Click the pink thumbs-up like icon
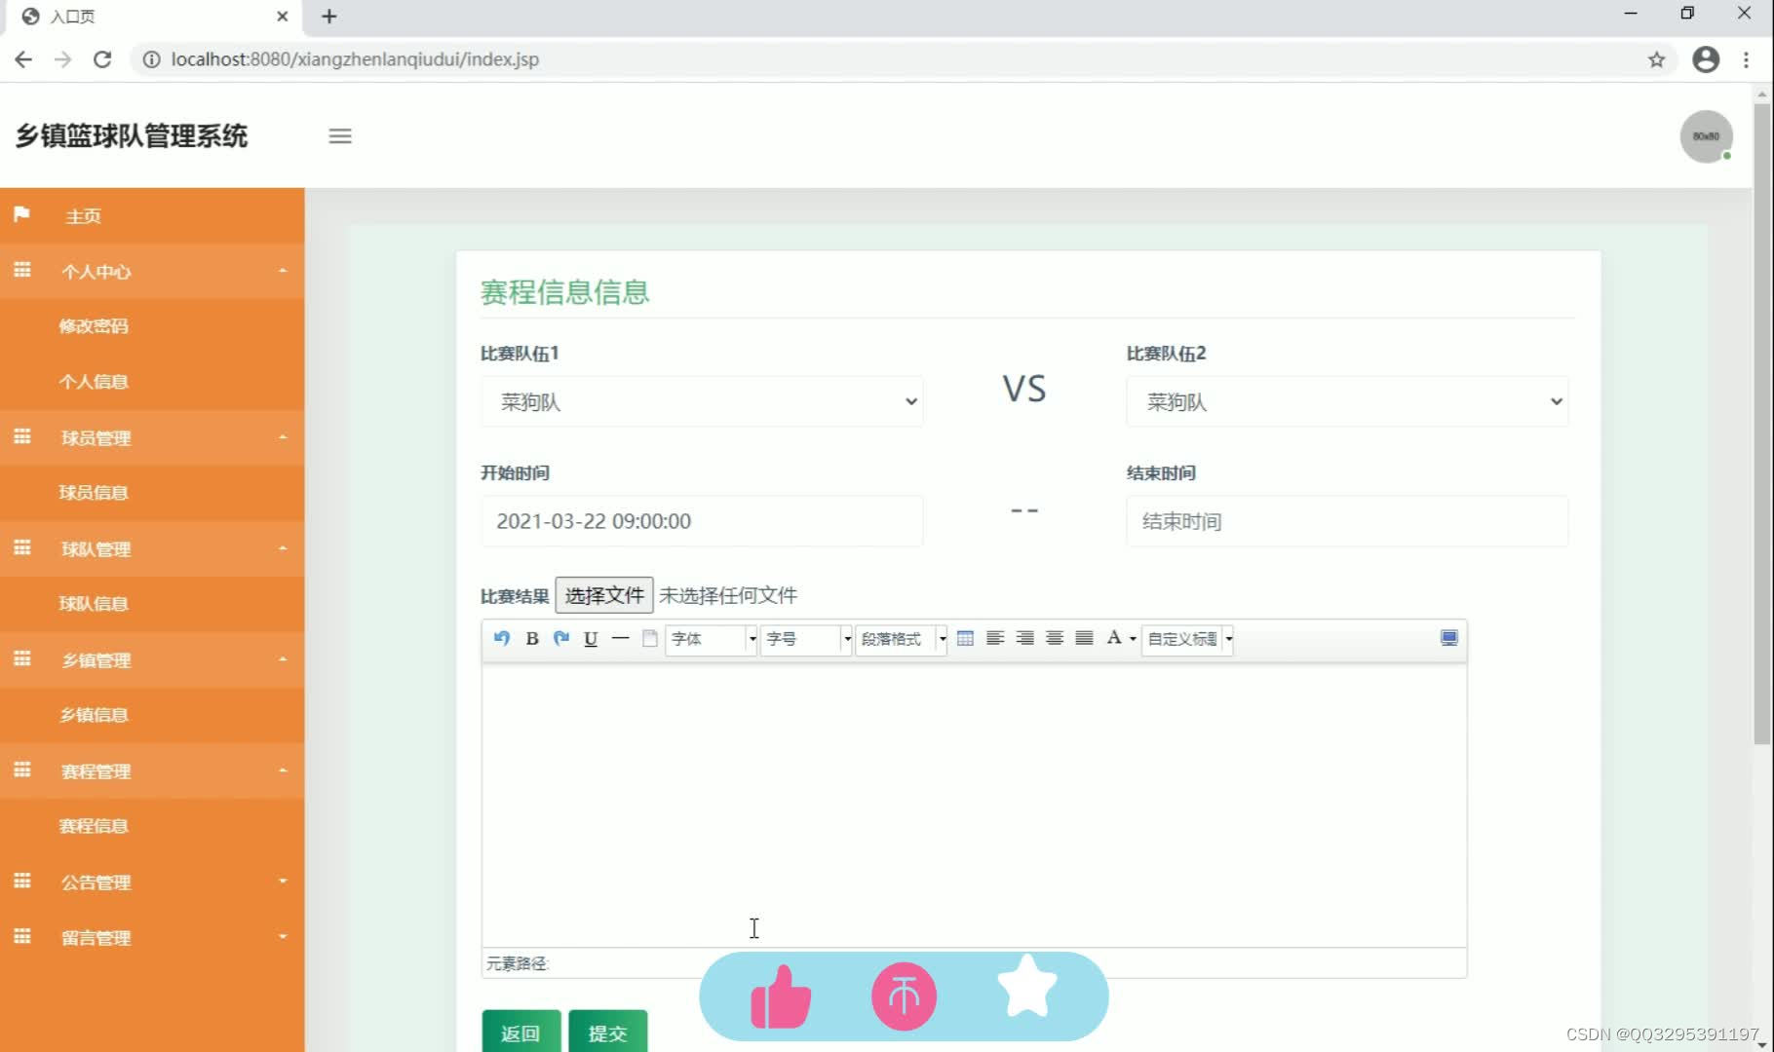This screenshot has width=1774, height=1052. [x=781, y=996]
